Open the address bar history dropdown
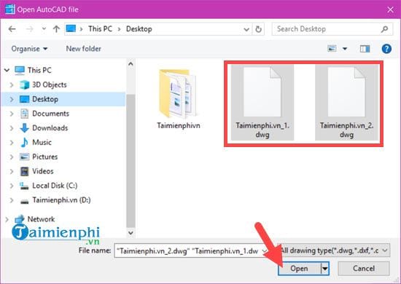The height and width of the screenshot is (284, 401). [x=246, y=29]
